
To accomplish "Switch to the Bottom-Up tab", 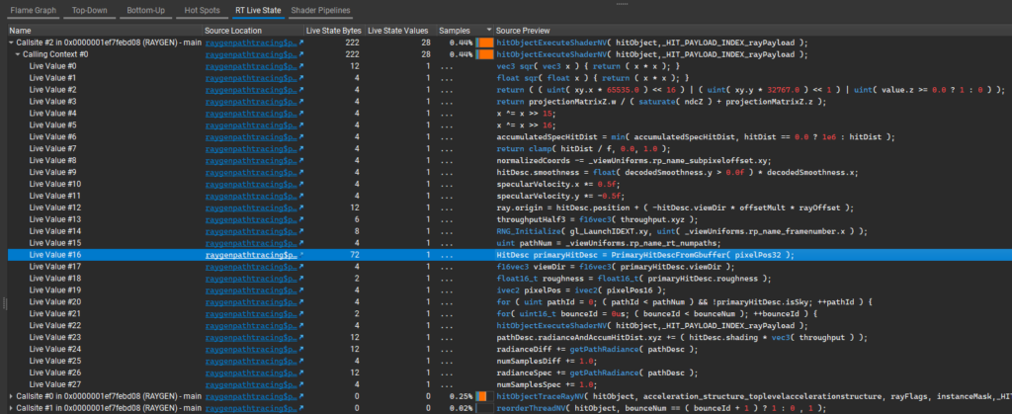I will point(146,10).
